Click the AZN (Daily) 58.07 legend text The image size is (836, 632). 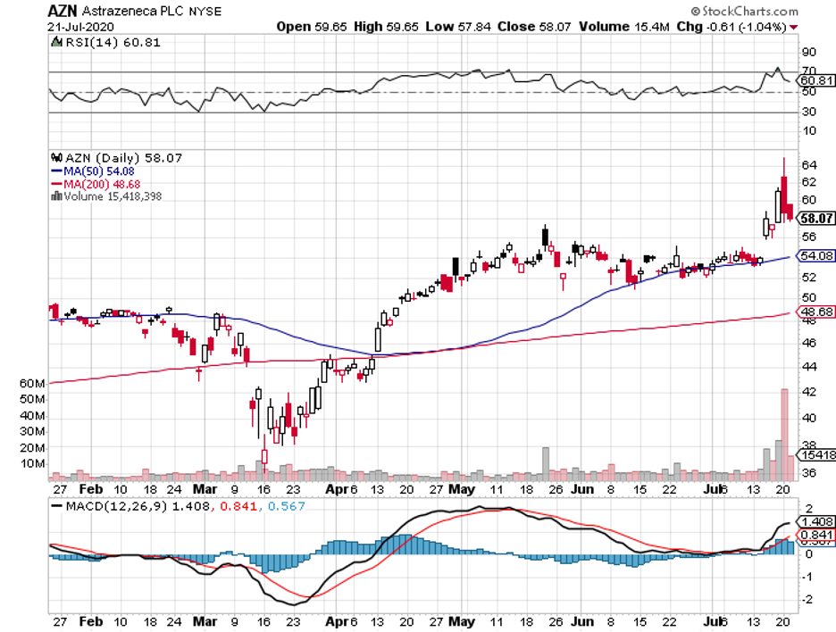(x=123, y=158)
